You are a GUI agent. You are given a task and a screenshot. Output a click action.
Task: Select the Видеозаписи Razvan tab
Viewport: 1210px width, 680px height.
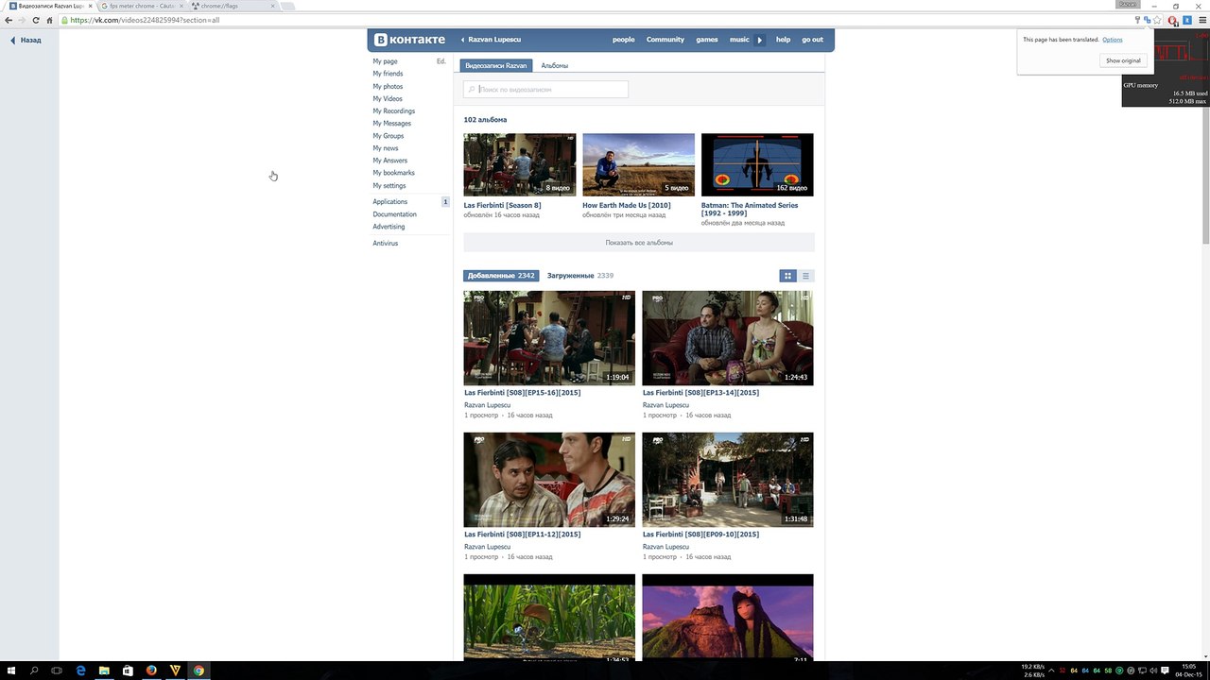(496, 66)
